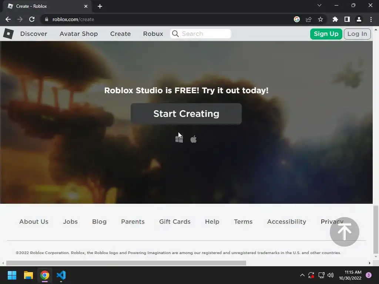The height and width of the screenshot is (284, 379).
Task: Show hidden system tray icons
Action: click(x=302, y=275)
